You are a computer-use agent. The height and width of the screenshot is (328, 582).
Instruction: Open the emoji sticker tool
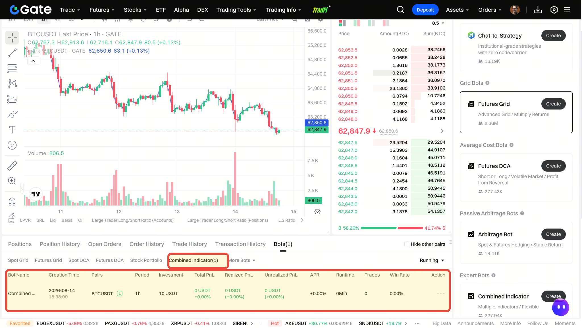click(x=12, y=145)
